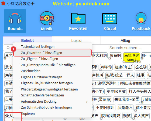The height and width of the screenshot is (121, 151).
Task: Play the 亲吻 sound
Action: coord(9,75)
